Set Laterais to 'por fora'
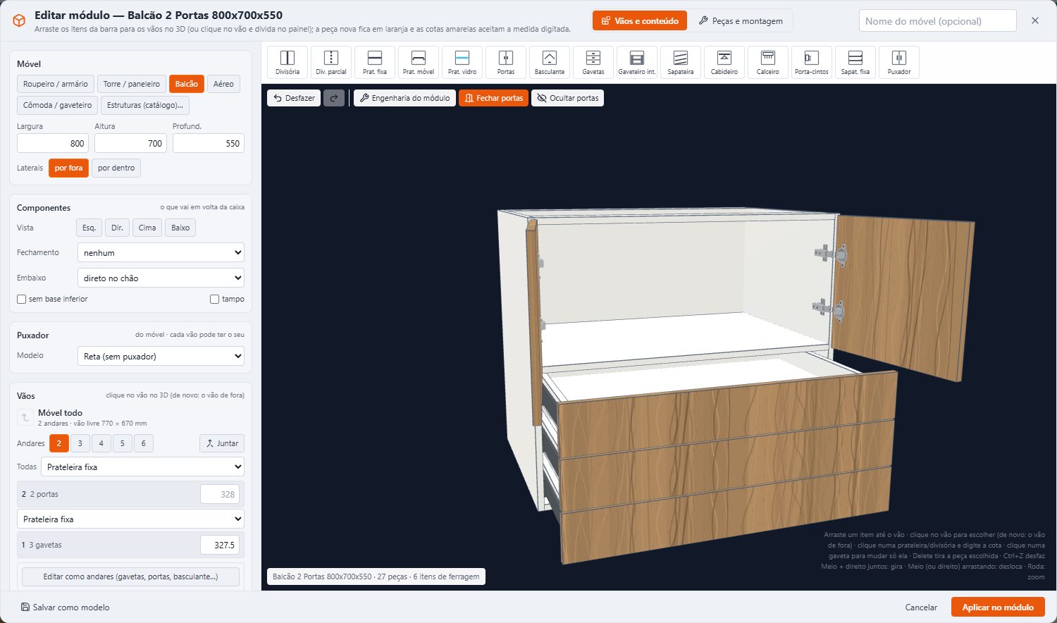This screenshot has height=623, width=1057. click(68, 168)
